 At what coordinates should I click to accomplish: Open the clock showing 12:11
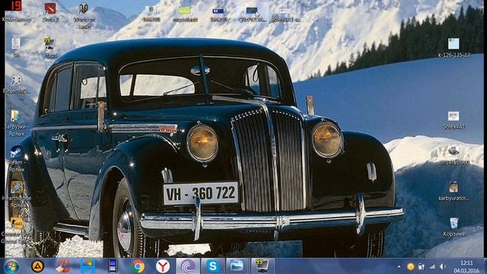click(x=466, y=266)
